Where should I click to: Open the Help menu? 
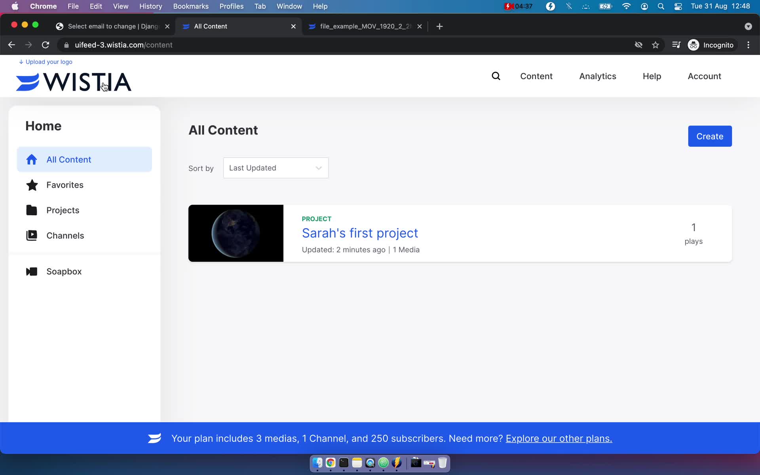click(x=652, y=77)
